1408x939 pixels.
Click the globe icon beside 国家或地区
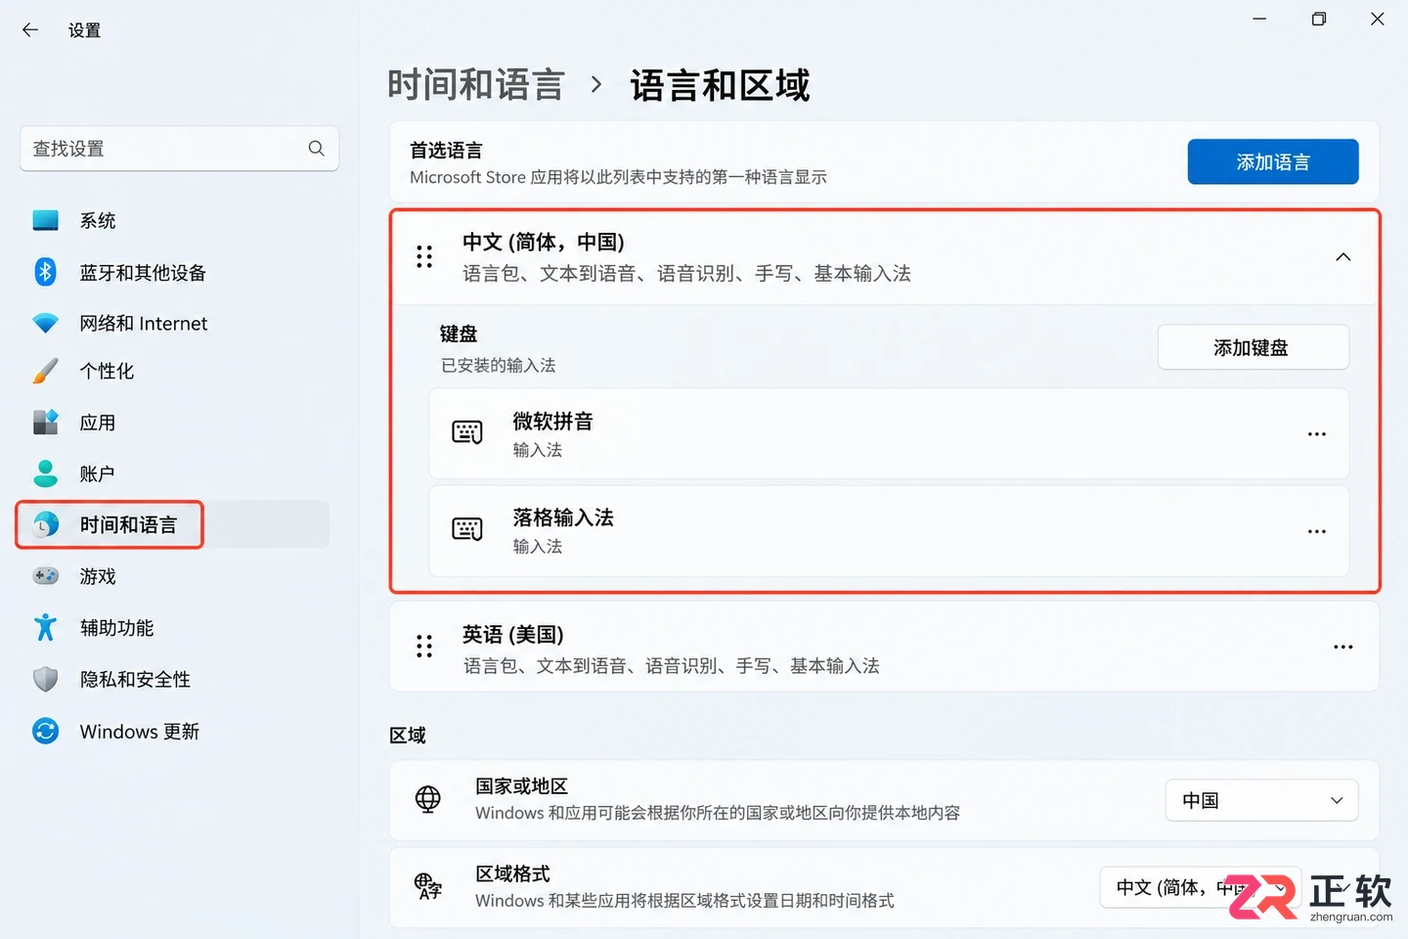[428, 799]
